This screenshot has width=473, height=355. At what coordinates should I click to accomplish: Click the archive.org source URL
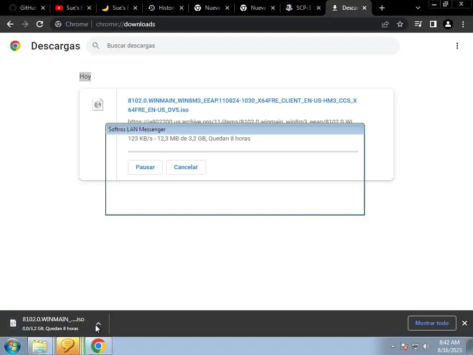click(x=240, y=122)
